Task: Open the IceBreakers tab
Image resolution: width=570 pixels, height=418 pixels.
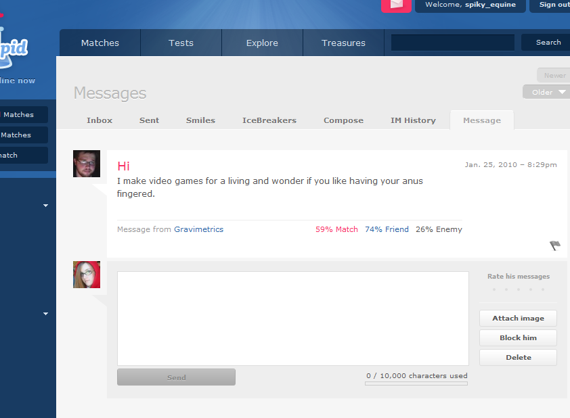Action: [x=269, y=120]
